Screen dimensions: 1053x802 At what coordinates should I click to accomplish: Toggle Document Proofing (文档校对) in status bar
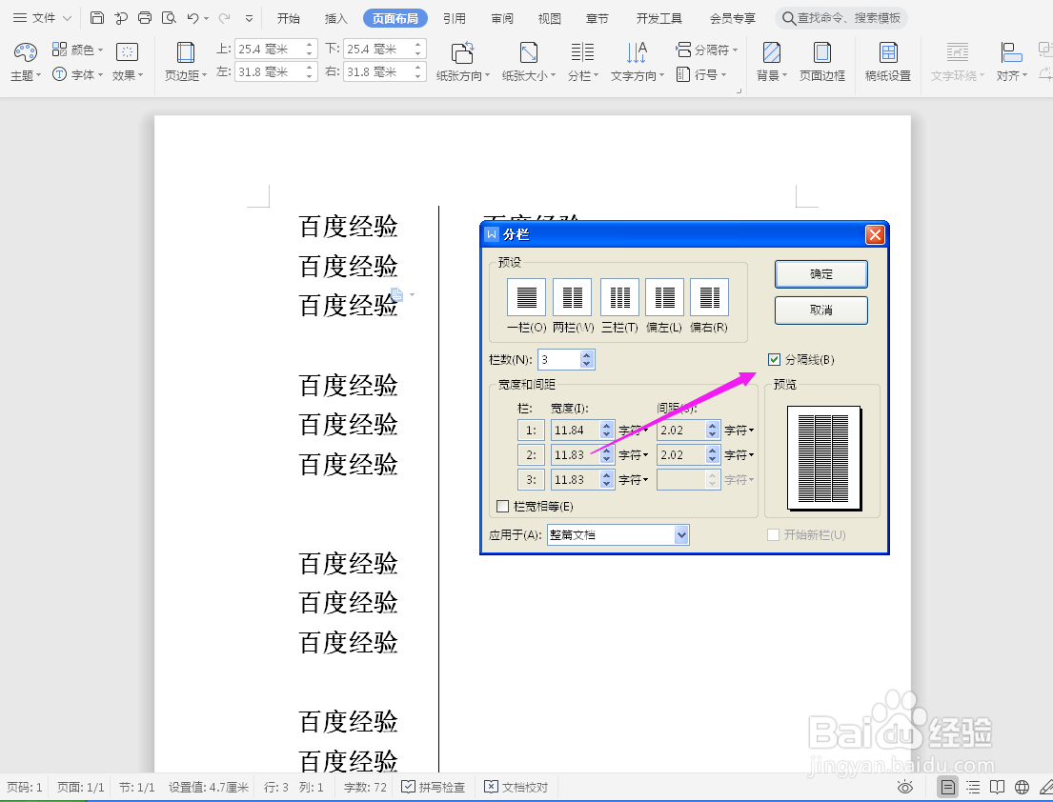tap(516, 787)
